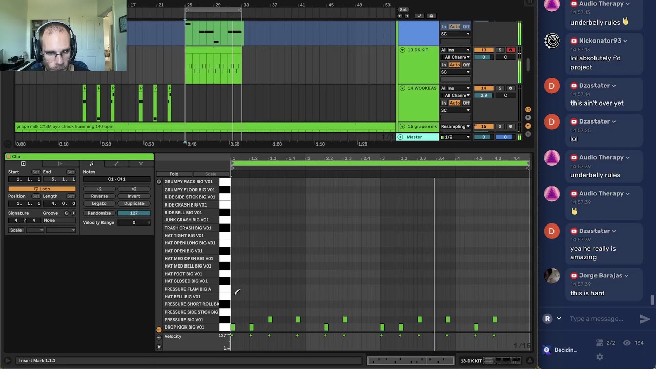Click the previous locator arrow under Set

(400, 16)
